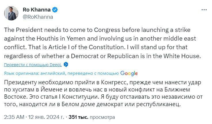Click the DeepL logo icon

[66, 64]
